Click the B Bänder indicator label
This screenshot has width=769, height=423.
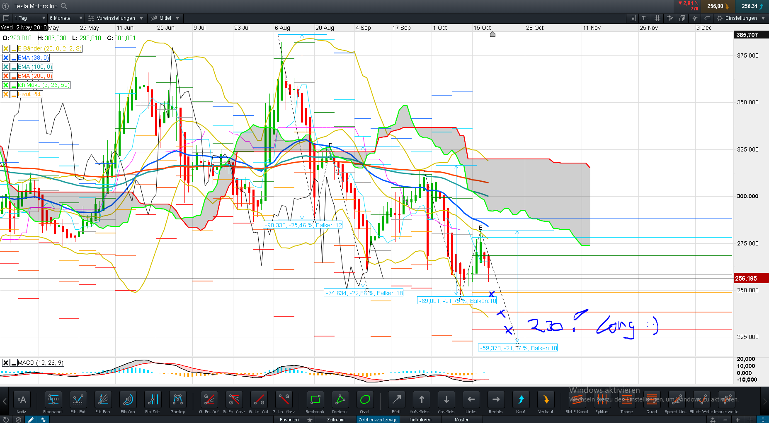(x=50, y=49)
